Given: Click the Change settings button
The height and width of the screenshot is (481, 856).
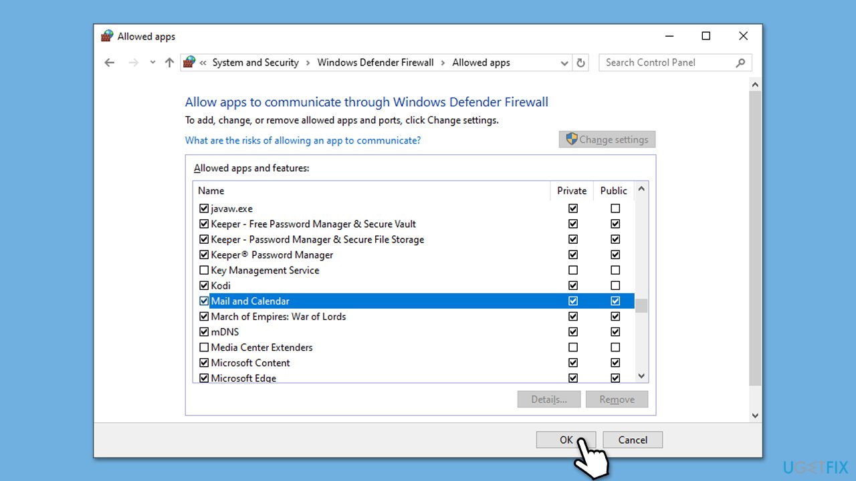Looking at the screenshot, I should 607,140.
